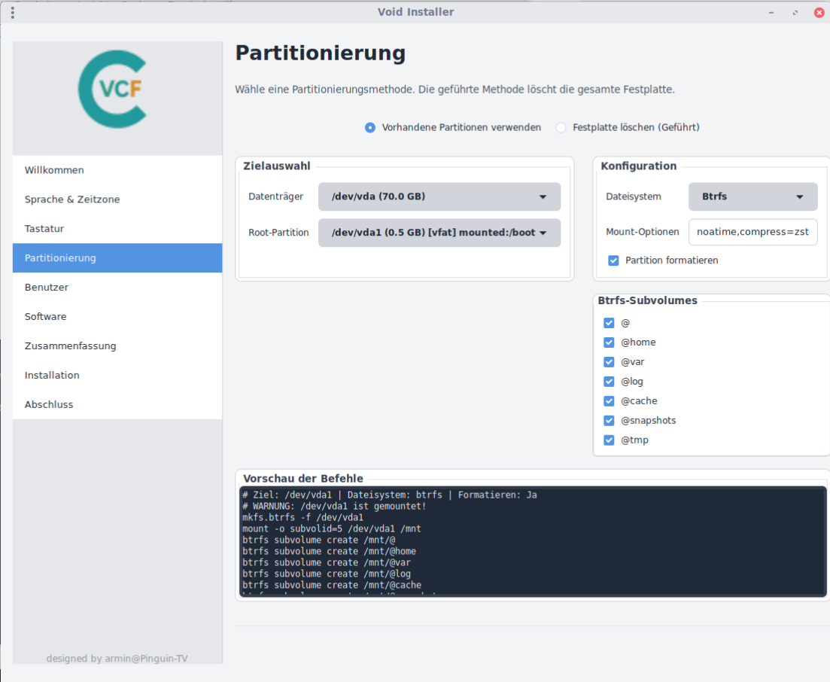Toggle the @tmp subvolume checkbox

point(609,440)
